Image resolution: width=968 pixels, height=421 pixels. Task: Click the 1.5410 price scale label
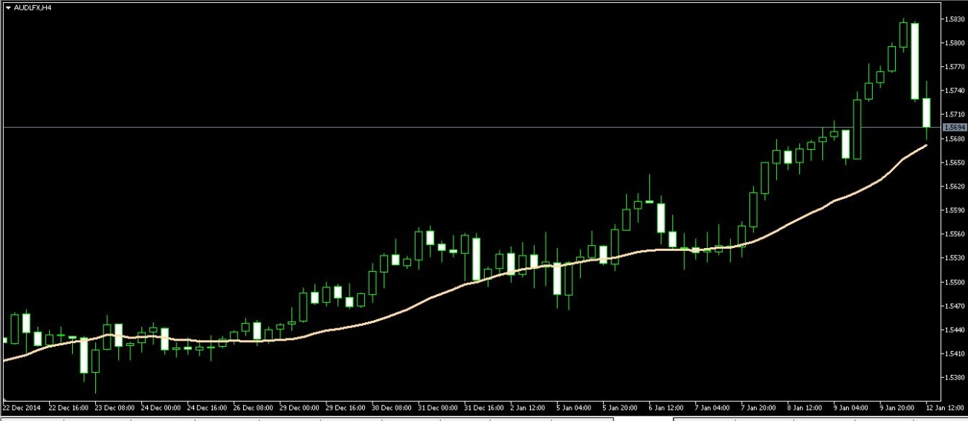coord(955,353)
